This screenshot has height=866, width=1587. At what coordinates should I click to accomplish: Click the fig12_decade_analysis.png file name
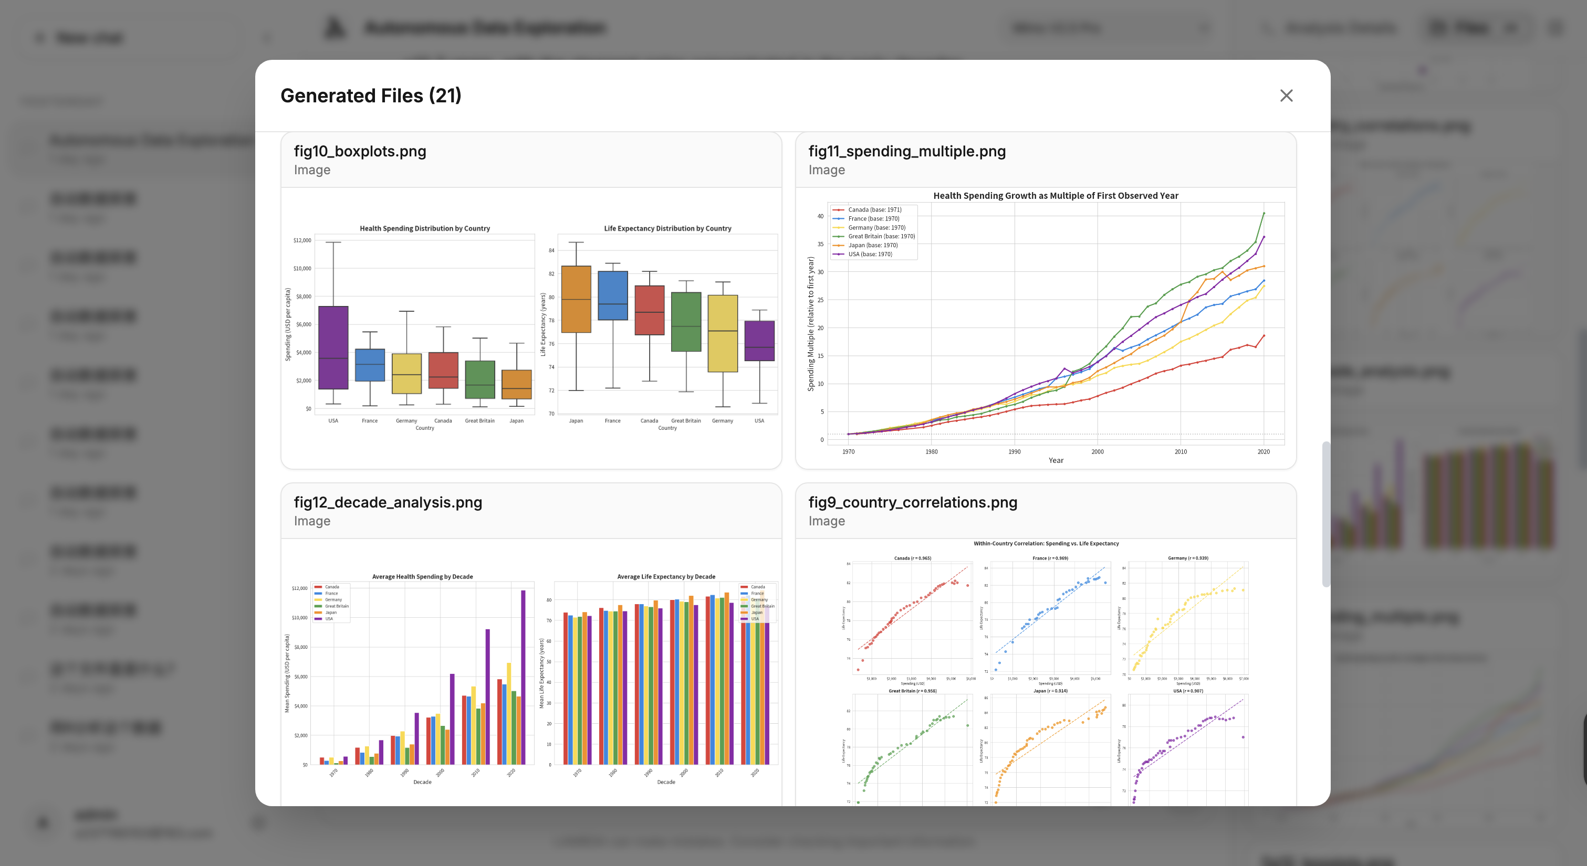tap(388, 502)
